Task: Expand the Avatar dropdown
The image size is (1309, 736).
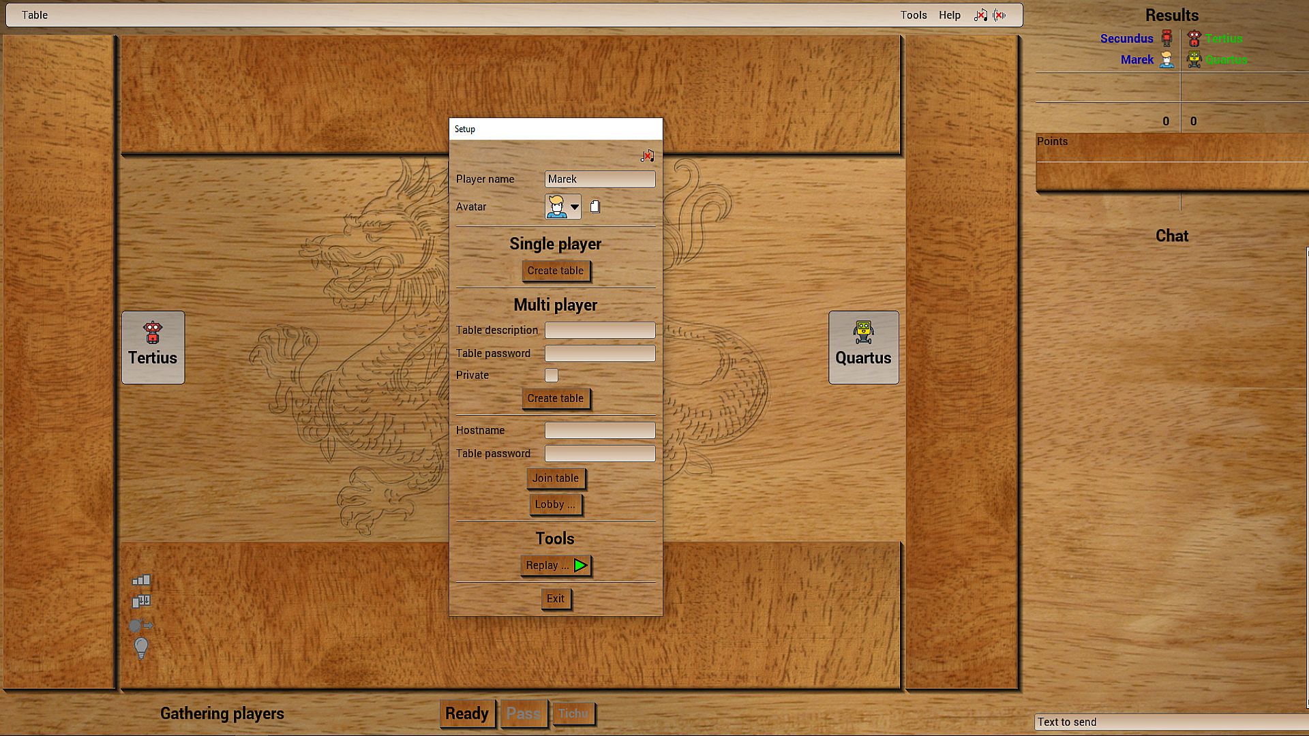Action: [x=574, y=206]
